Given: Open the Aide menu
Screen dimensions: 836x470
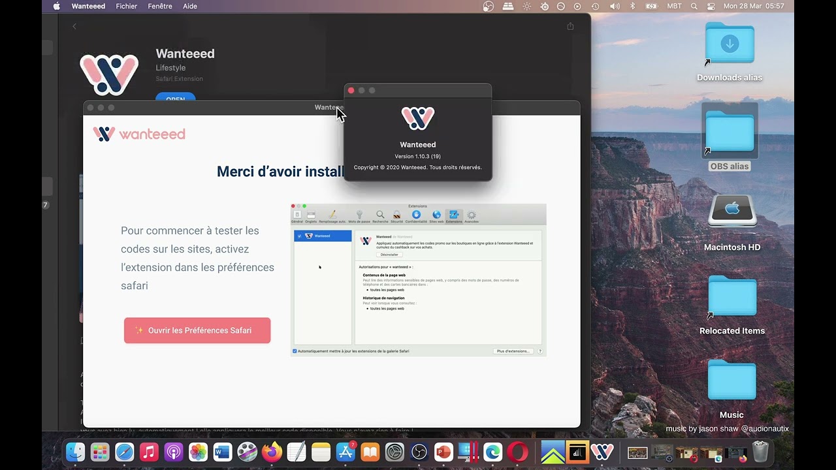Looking at the screenshot, I should coord(190,6).
